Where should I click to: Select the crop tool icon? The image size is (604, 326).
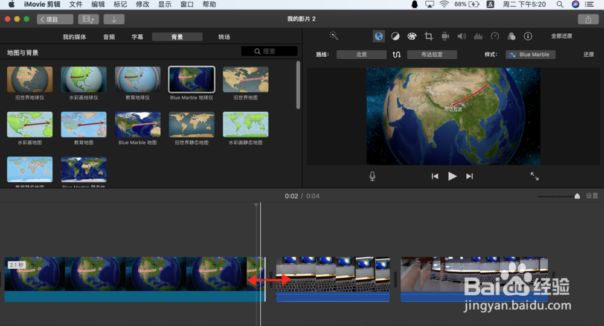click(428, 36)
